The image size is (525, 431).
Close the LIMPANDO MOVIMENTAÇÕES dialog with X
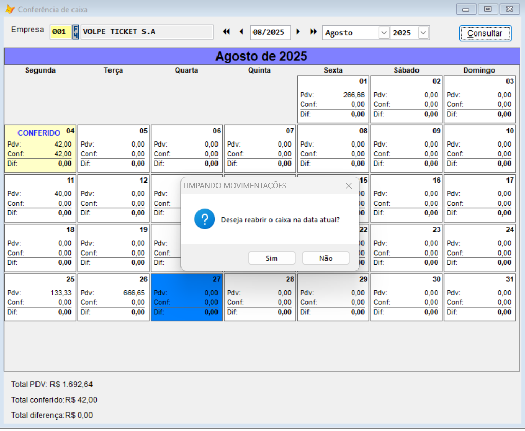pos(348,186)
